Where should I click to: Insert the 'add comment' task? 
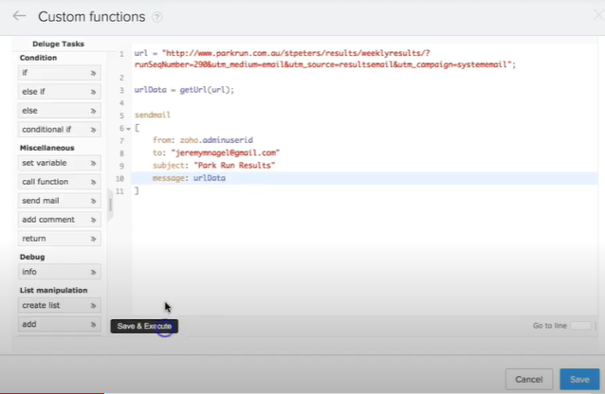pyautogui.click(x=60, y=220)
